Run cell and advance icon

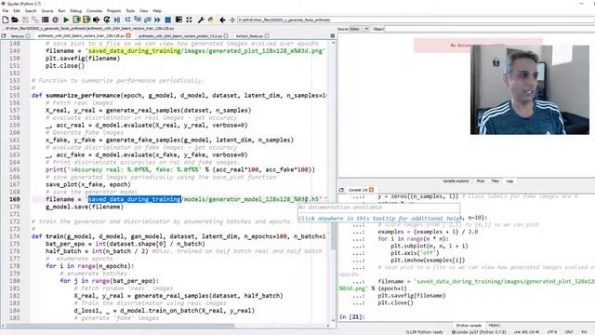tap(86, 20)
